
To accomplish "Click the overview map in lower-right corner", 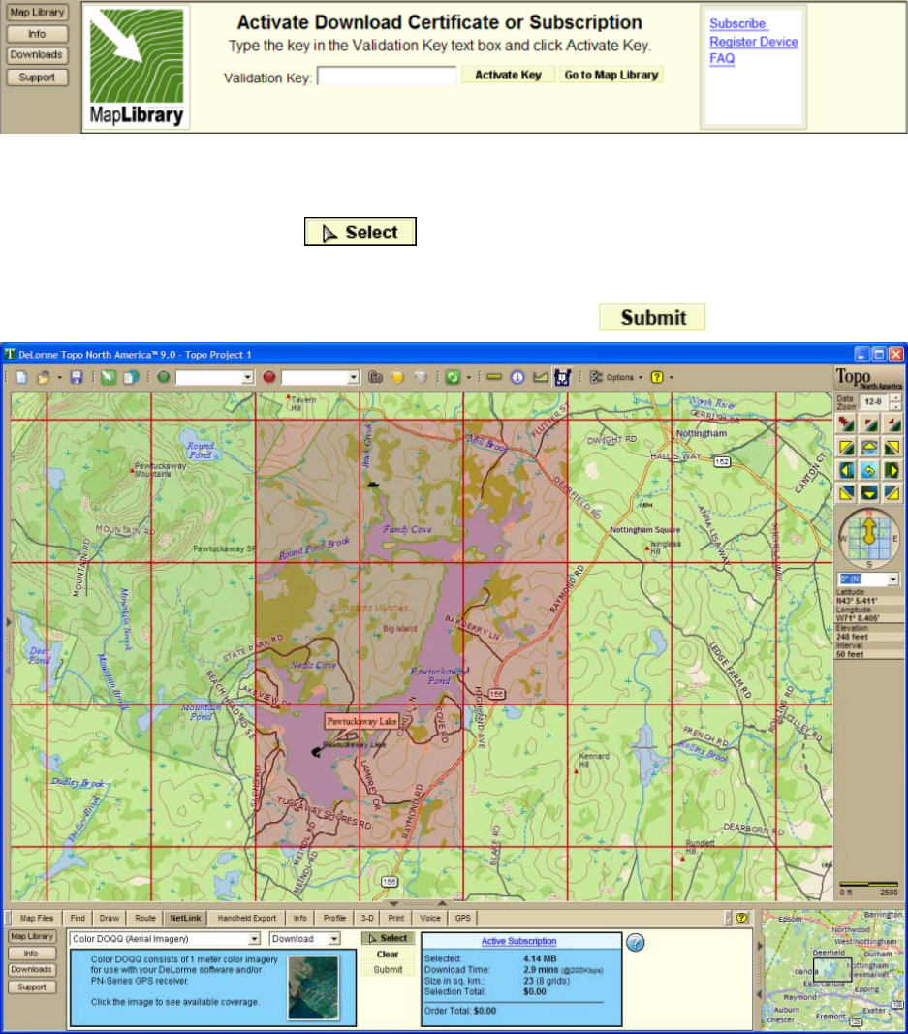I will point(832,970).
